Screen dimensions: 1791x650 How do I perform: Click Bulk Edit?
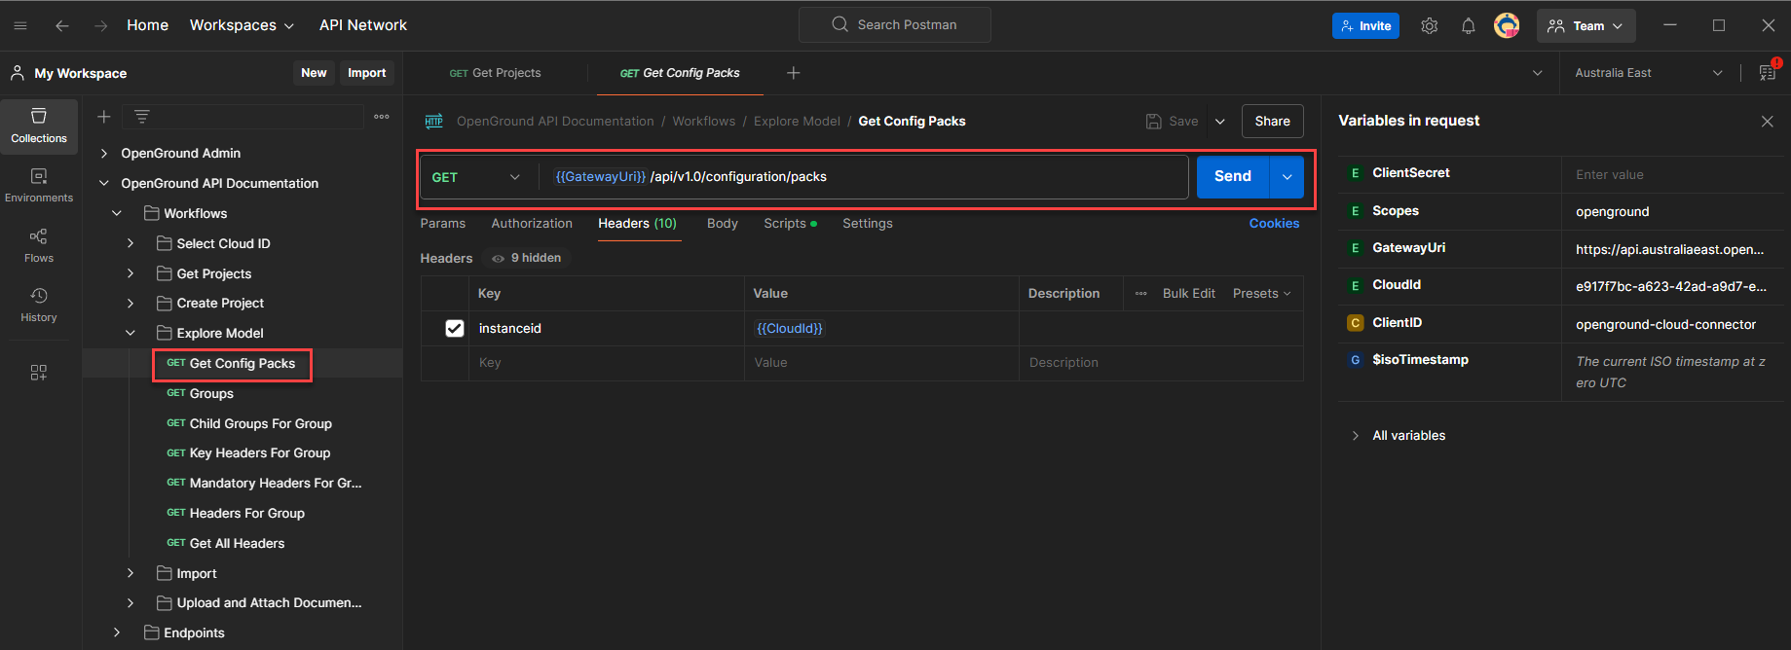pos(1189,293)
